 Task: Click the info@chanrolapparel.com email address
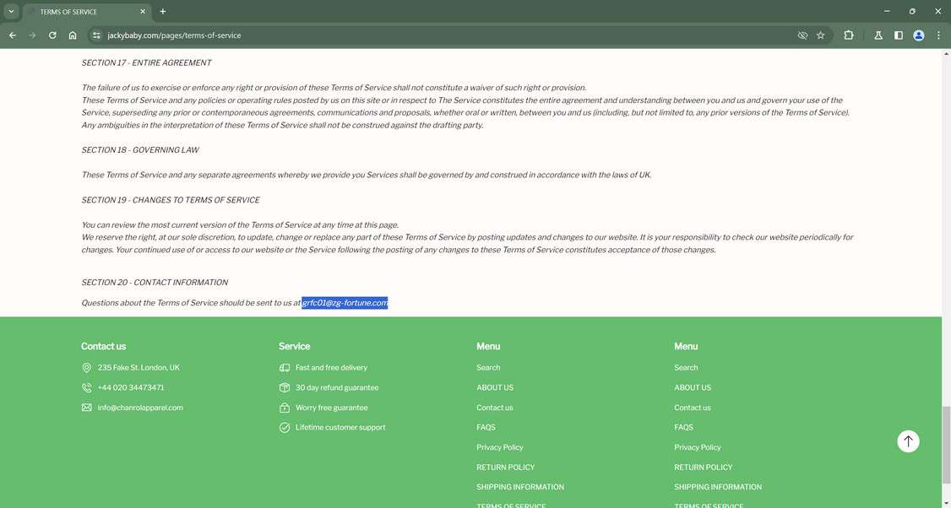pos(140,408)
